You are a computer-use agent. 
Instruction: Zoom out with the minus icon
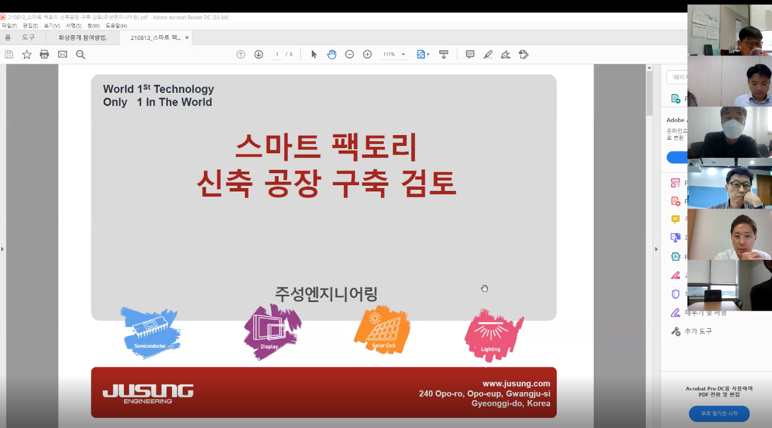(x=349, y=54)
